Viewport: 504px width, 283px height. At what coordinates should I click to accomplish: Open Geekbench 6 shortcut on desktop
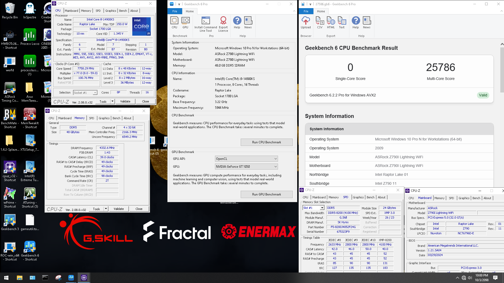point(30,251)
